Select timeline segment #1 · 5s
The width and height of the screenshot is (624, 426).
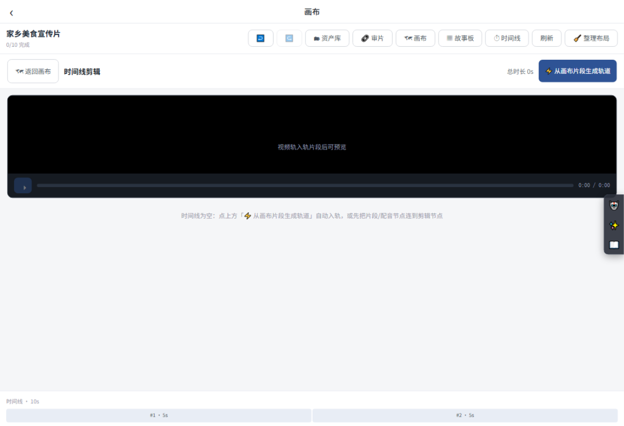[159, 415]
